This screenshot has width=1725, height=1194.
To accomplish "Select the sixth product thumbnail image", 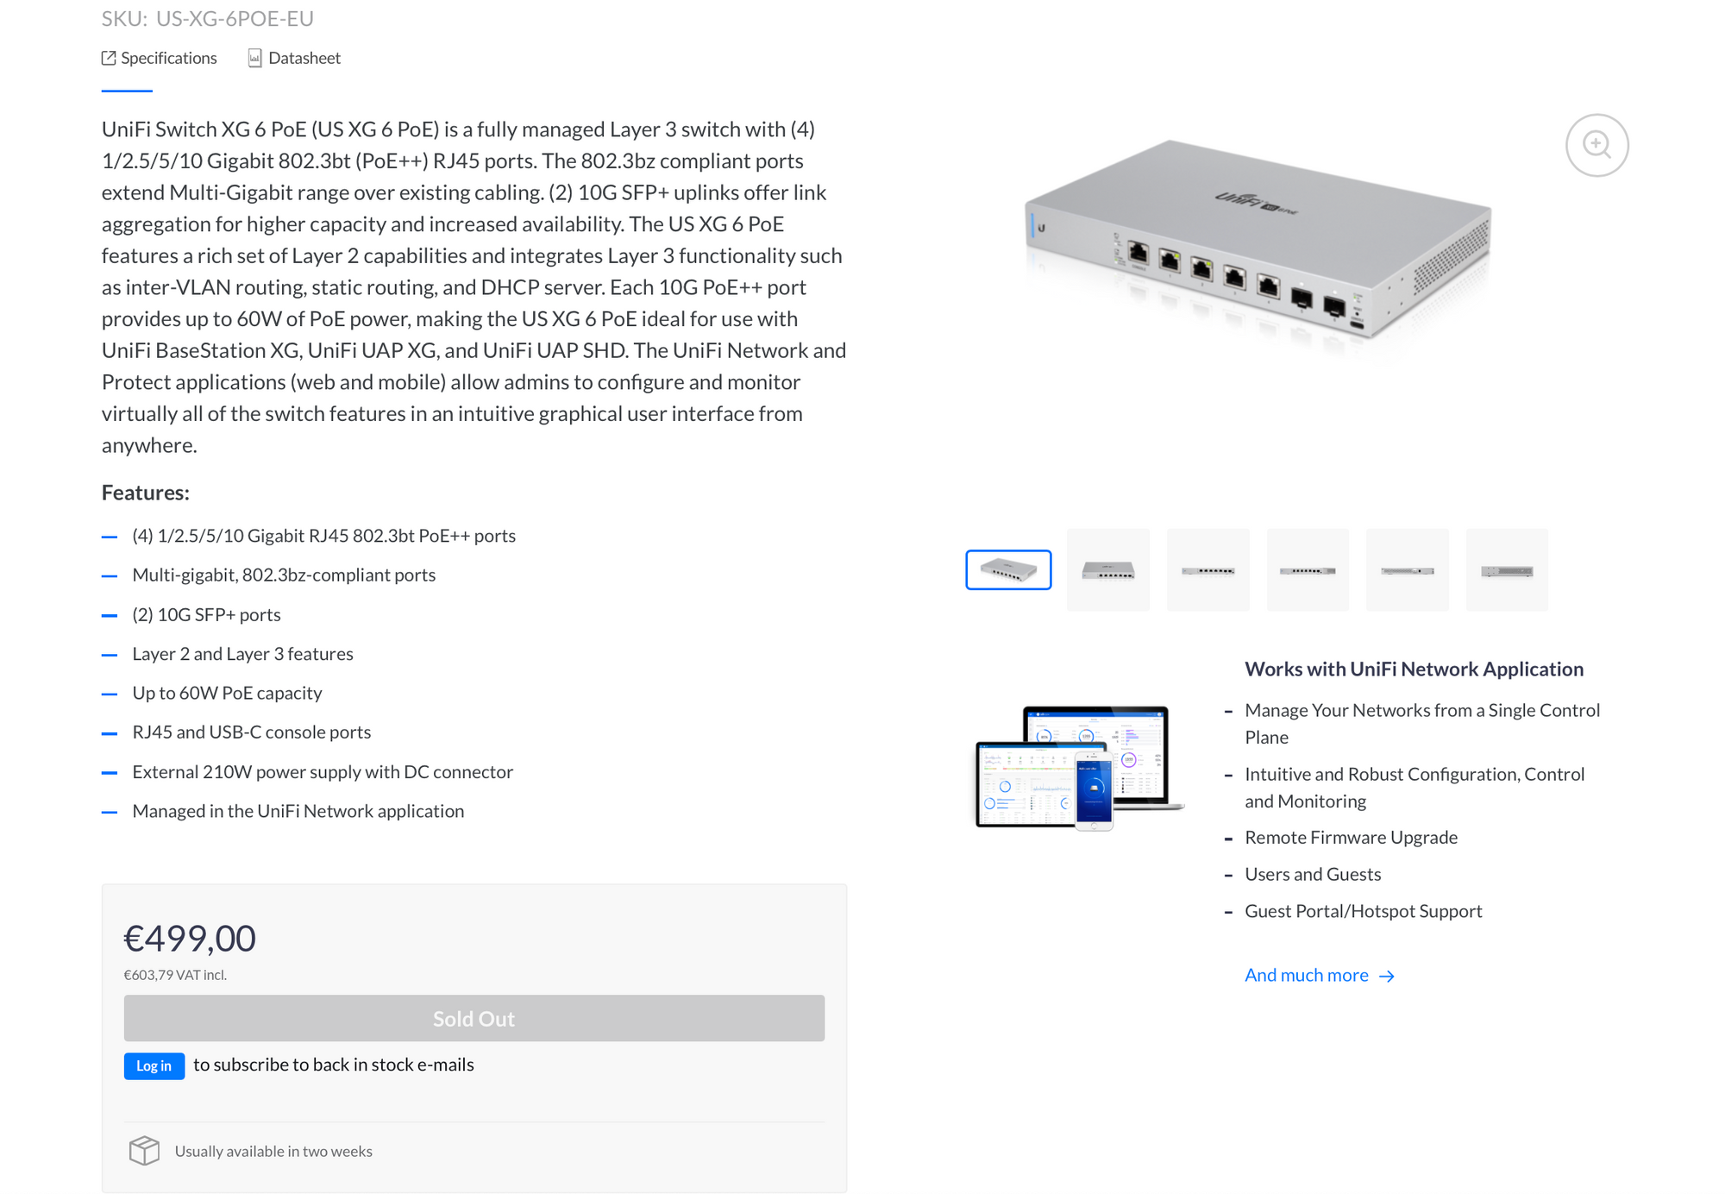I will click(x=1508, y=570).
